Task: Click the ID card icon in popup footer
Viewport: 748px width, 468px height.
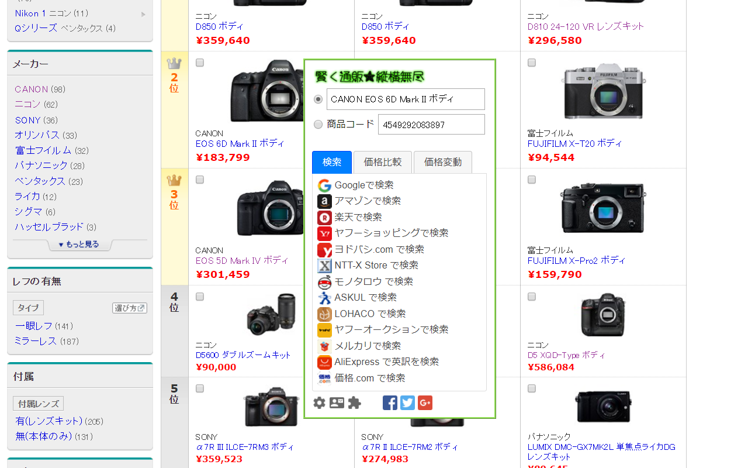Action: tap(337, 403)
